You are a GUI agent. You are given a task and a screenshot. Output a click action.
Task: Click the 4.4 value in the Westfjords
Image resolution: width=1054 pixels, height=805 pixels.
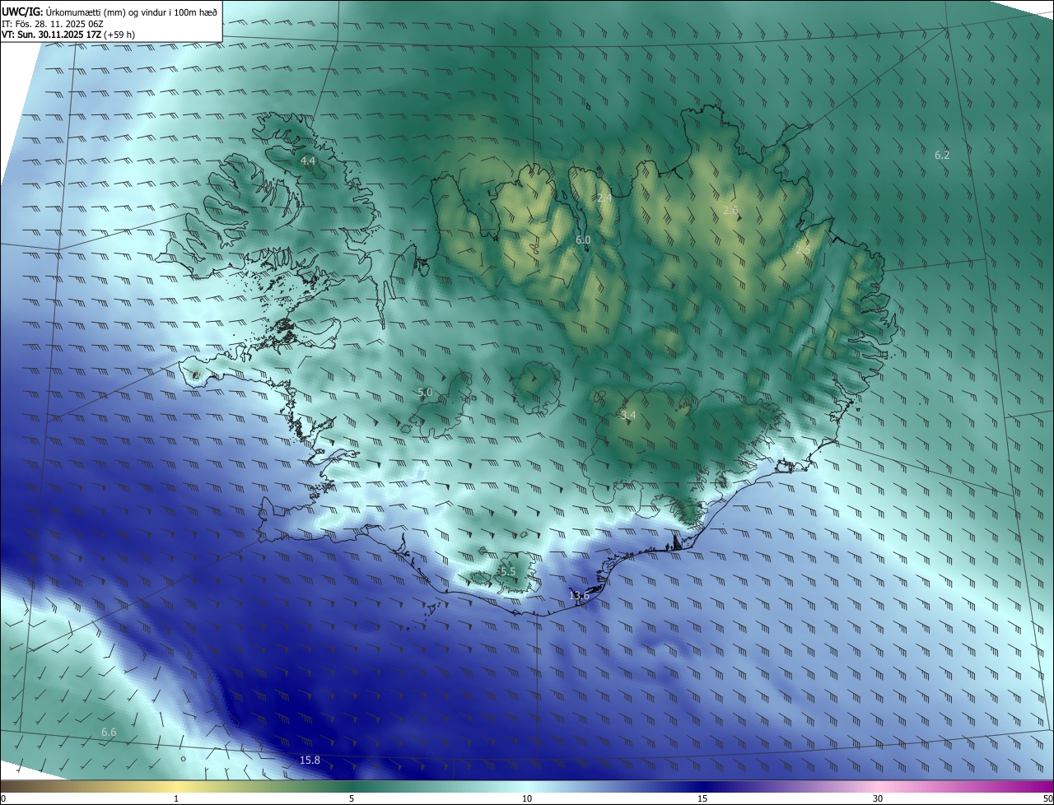[308, 161]
